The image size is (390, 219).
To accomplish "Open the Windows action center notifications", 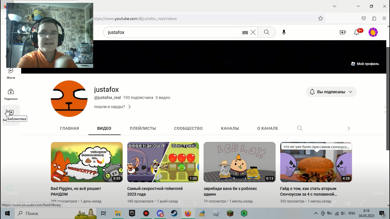I will click(x=382, y=213).
